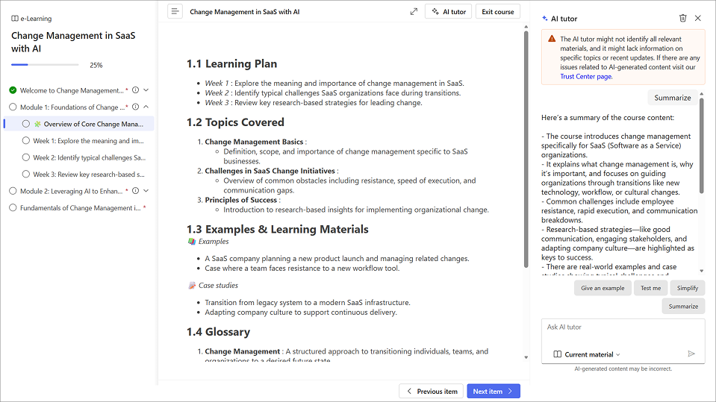Viewport: 716px width, 402px height.
Task: Show info for Module 1 Foundations
Action: pyautogui.click(x=135, y=107)
